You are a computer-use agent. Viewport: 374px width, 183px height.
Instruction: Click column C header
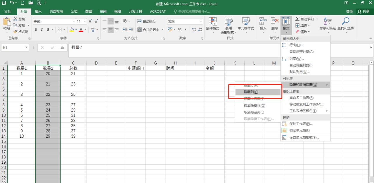[x=73, y=63]
